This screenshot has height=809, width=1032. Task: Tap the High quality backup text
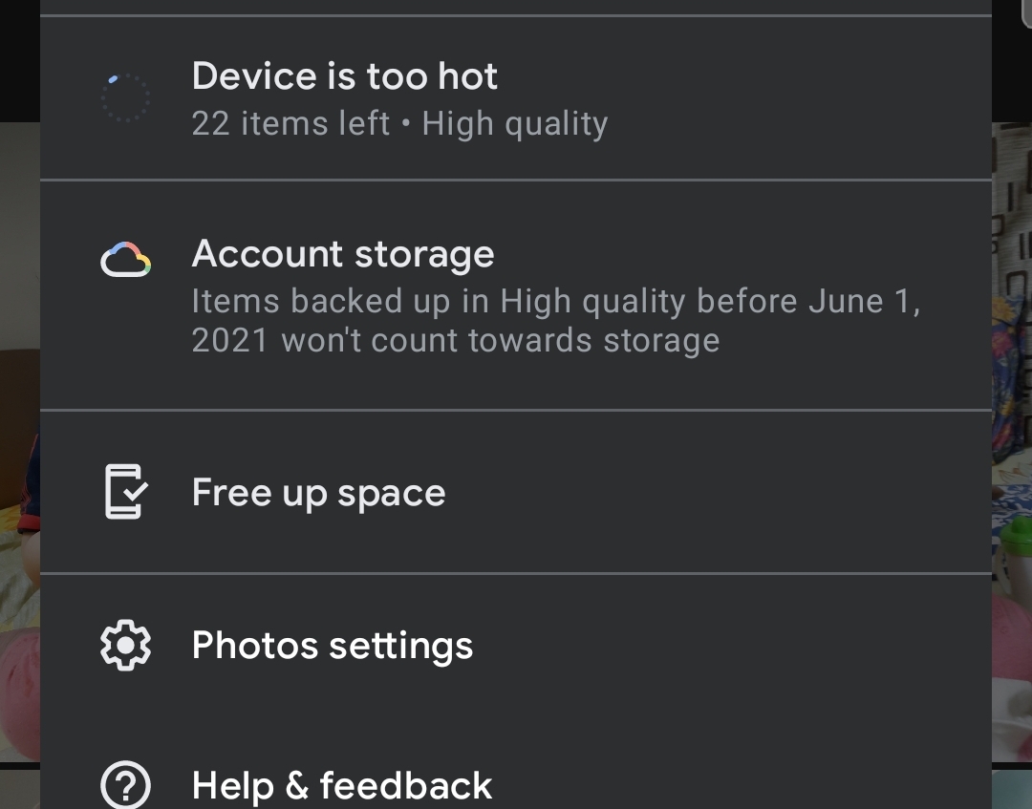(x=515, y=124)
